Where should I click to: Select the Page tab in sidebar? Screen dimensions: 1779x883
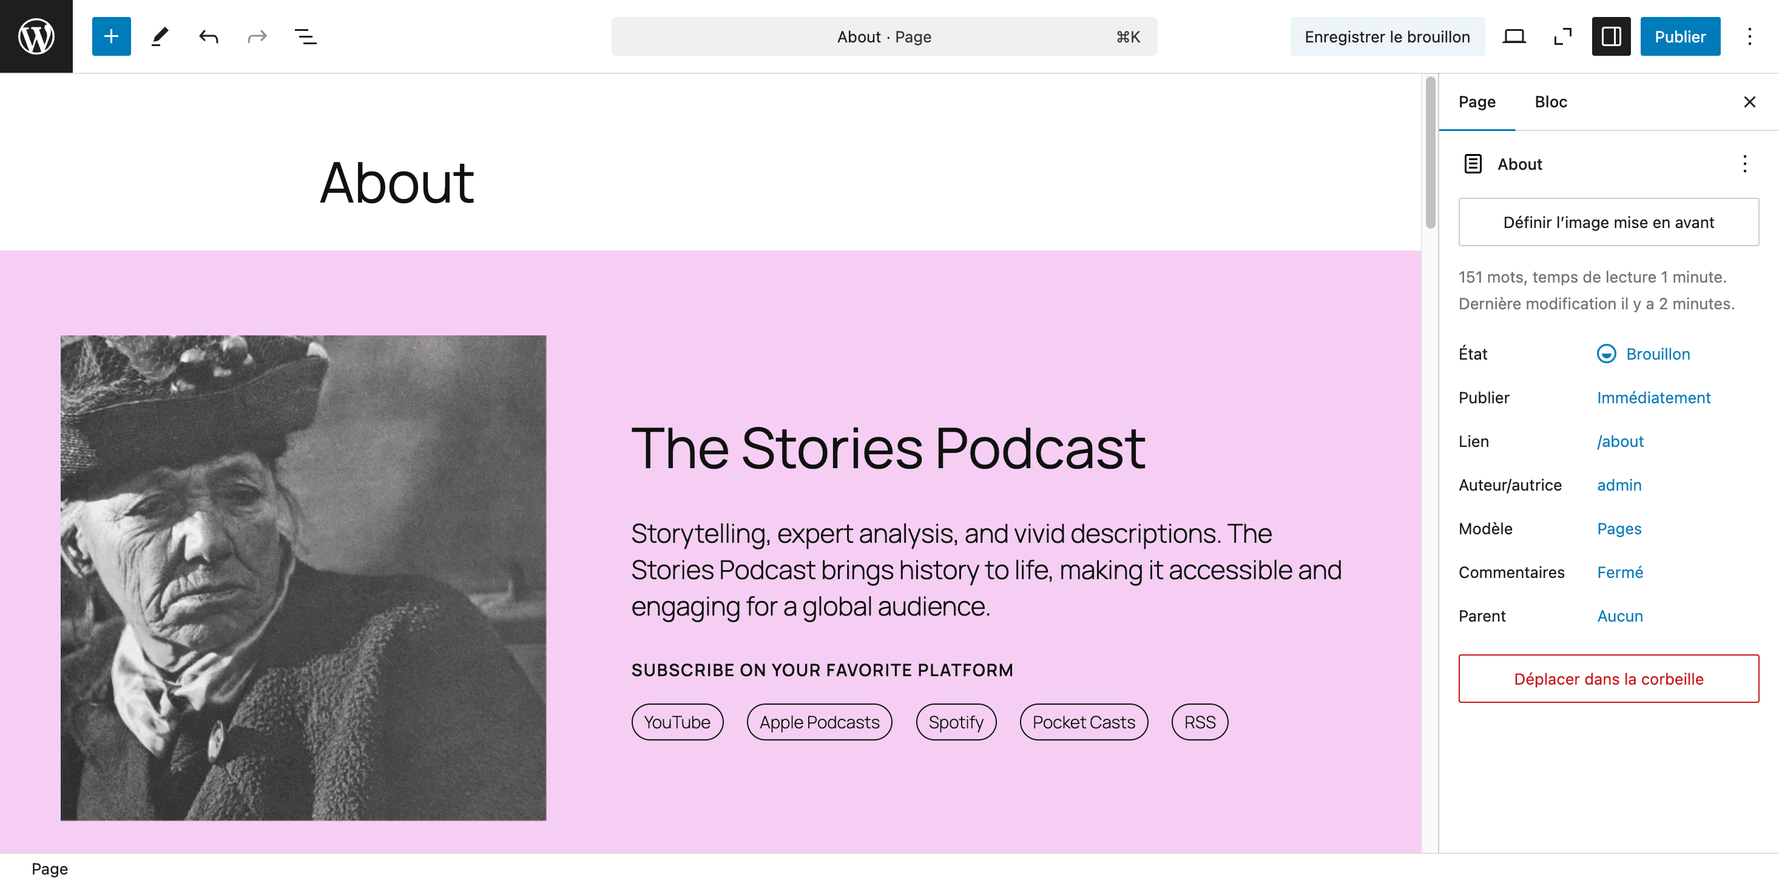[x=1476, y=102]
